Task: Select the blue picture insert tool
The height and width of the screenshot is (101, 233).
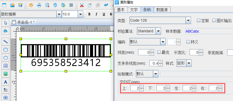Action: tap(6, 66)
